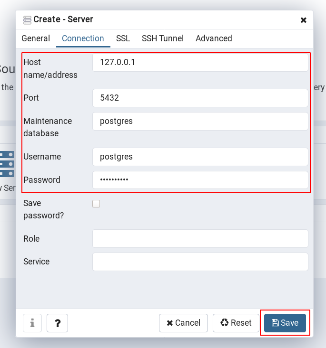
Task: Select the Username input field
Action: 200,157
